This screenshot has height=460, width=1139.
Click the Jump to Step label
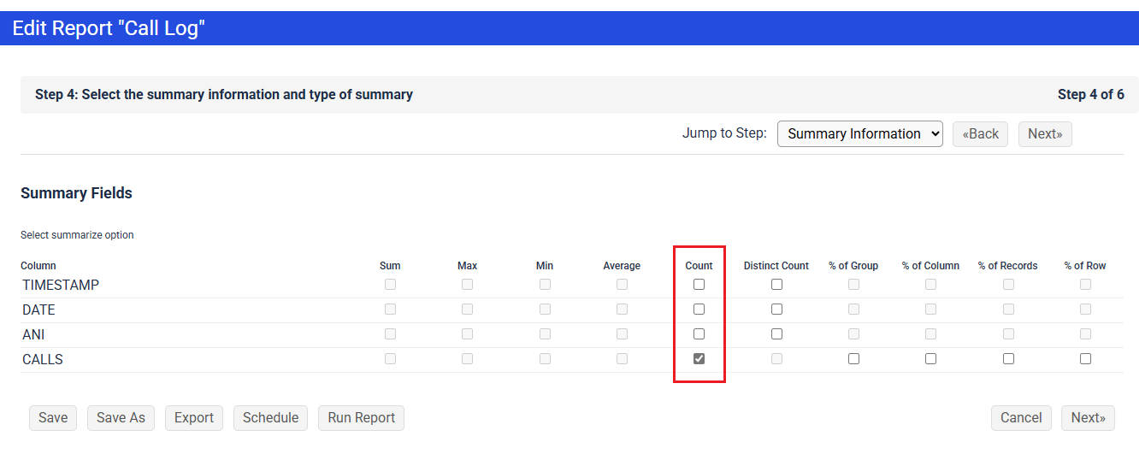(x=724, y=133)
